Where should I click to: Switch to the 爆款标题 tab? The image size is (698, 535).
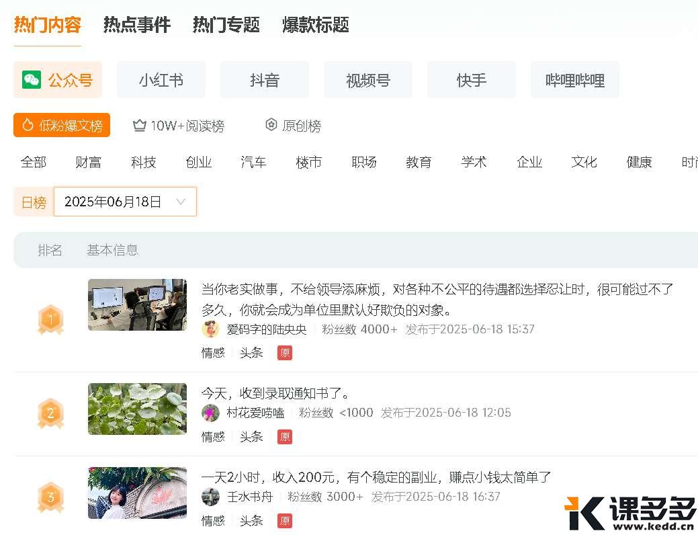click(315, 25)
